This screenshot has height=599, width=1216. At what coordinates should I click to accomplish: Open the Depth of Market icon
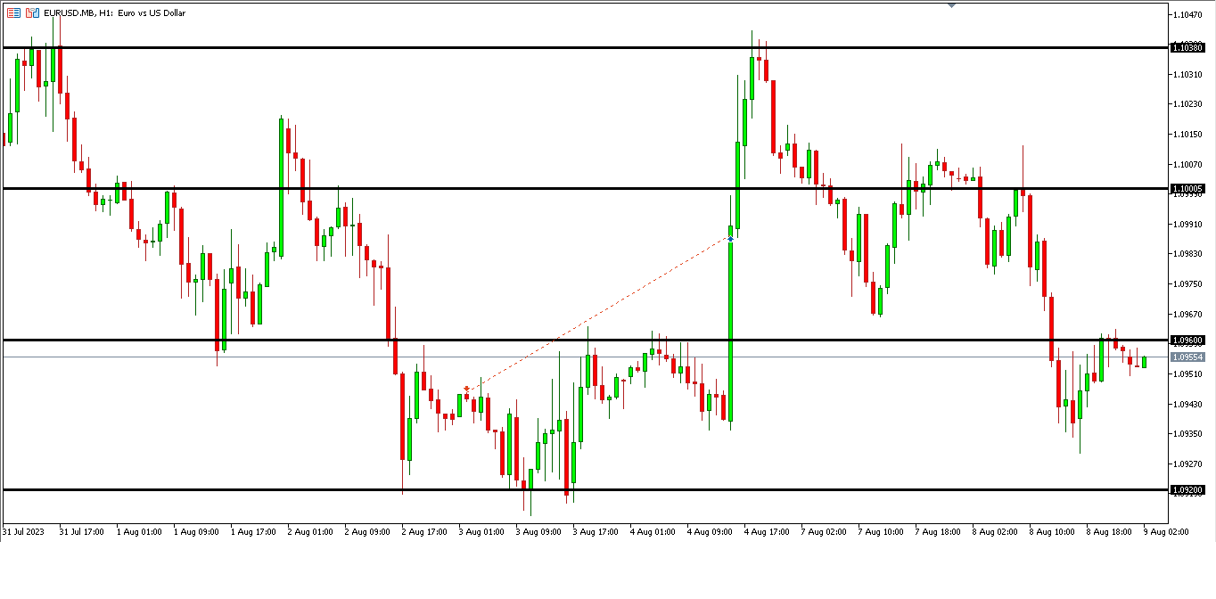click(x=32, y=13)
